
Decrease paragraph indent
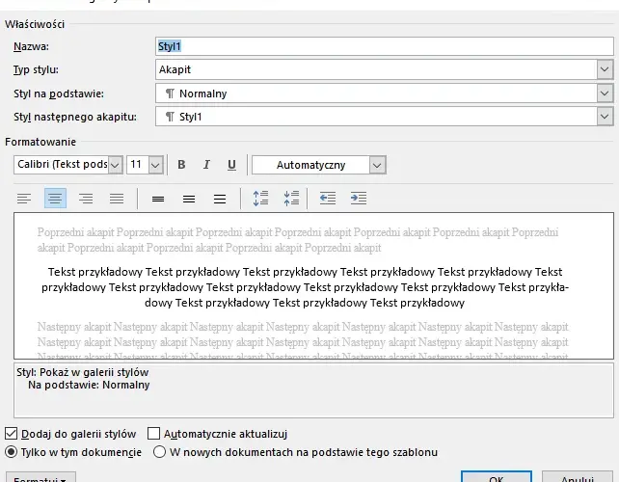tap(328, 199)
